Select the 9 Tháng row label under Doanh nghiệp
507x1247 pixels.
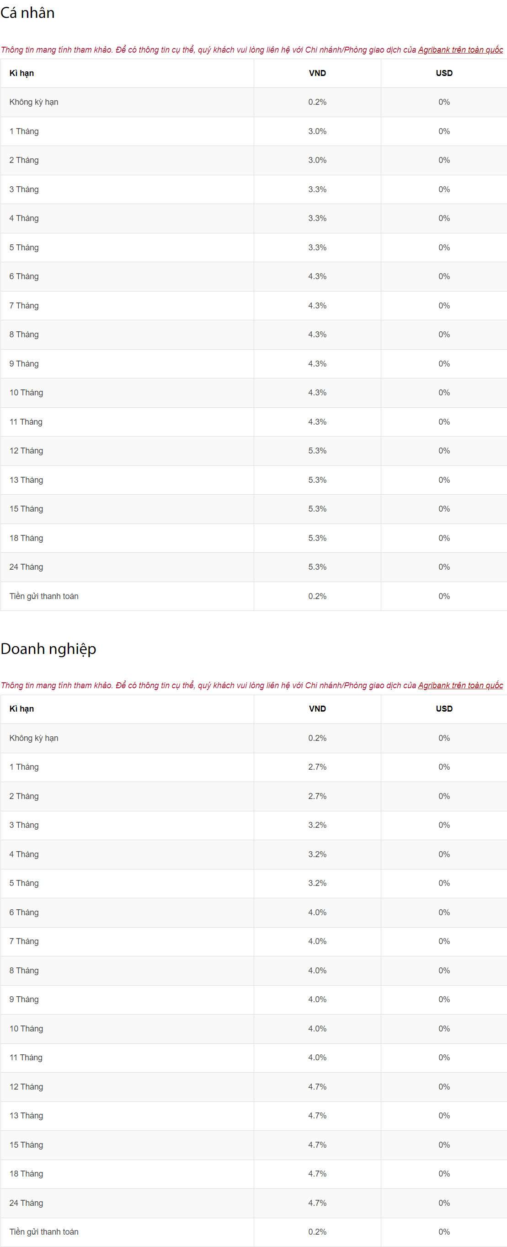24,999
